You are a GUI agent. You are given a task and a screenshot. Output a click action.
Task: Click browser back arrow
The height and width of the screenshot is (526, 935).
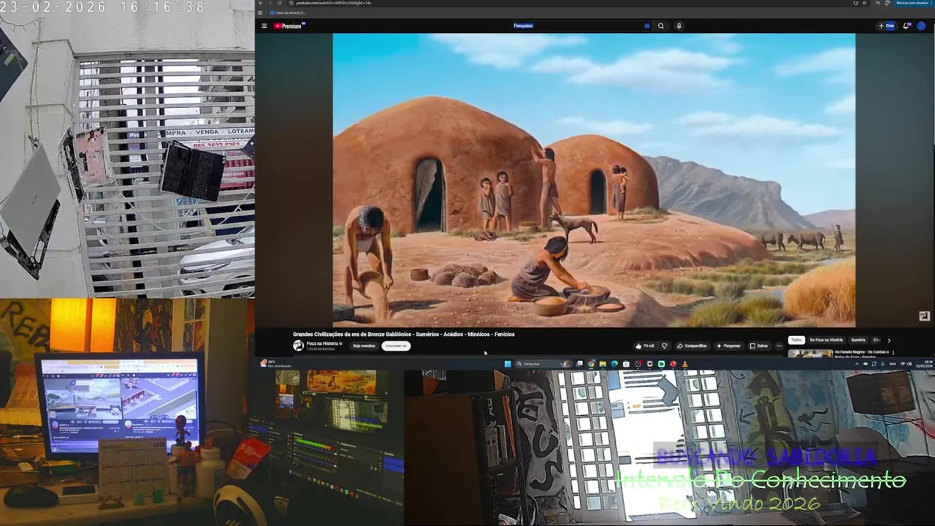click(261, 3)
